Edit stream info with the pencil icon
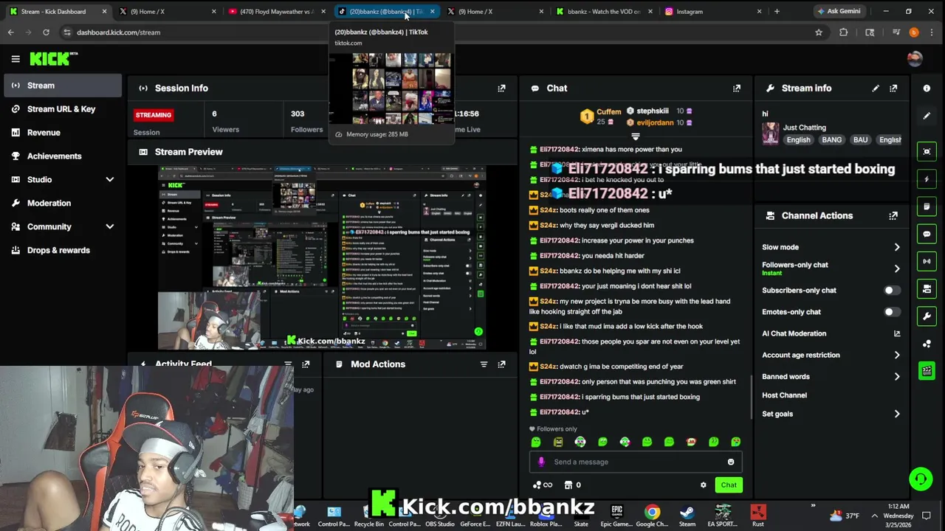Viewport: 945px width, 531px height. (x=876, y=88)
